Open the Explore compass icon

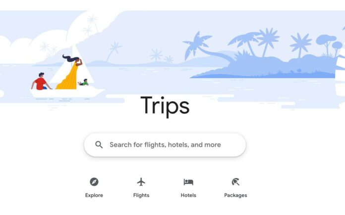point(94,182)
